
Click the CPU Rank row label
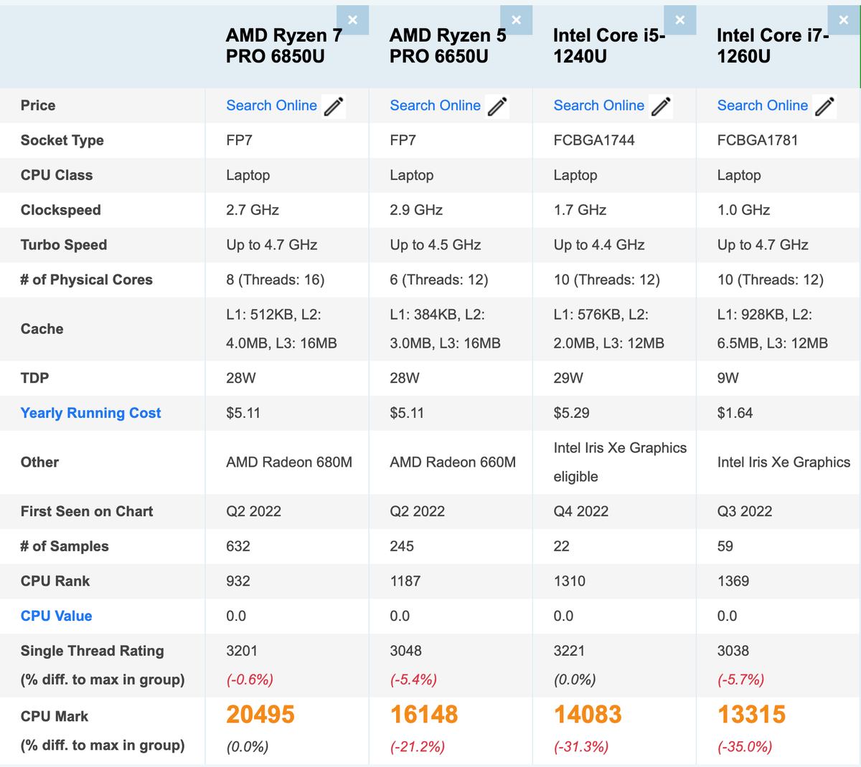56,581
